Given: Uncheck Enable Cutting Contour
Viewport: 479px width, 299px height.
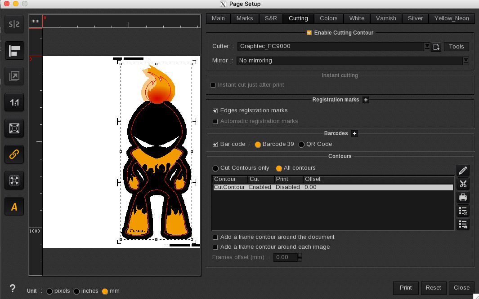Looking at the screenshot, I should point(309,32).
